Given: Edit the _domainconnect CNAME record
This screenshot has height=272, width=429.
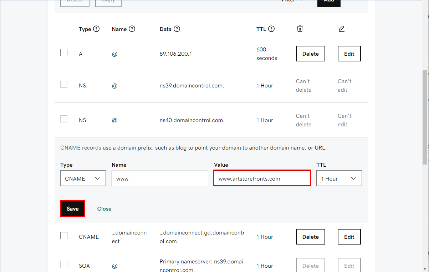Looking at the screenshot, I should tap(349, 237).
